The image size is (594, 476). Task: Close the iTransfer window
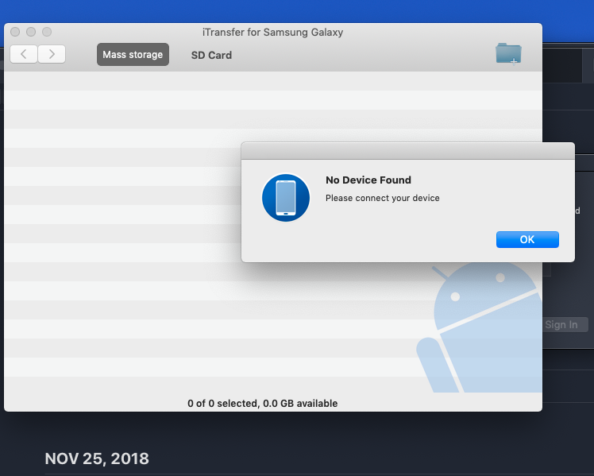click(15, 32)
